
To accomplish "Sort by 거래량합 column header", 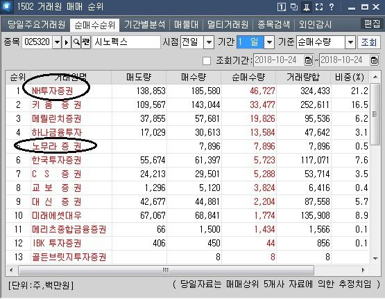I will [x=303, y=78].
